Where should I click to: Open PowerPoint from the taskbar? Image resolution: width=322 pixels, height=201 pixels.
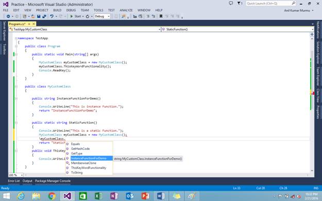[145, 196]
